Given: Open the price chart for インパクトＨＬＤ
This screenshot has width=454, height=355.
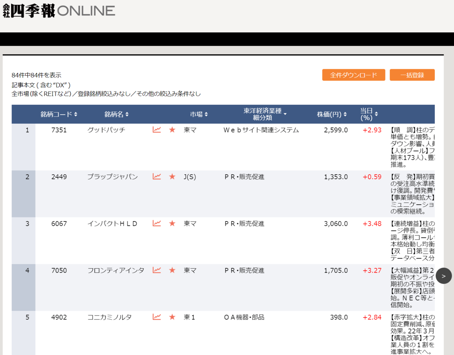Looking at the screenshot, I should [157, 224].
